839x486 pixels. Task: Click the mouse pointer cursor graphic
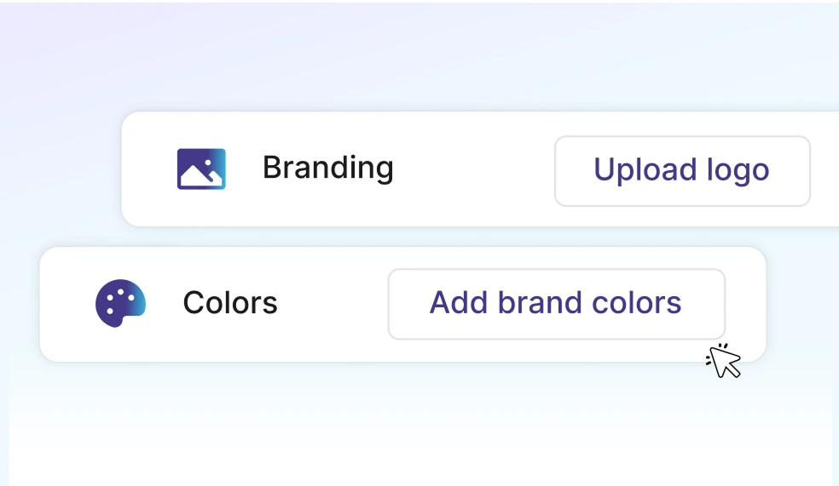pyautogui.click(x=726, y=363)
